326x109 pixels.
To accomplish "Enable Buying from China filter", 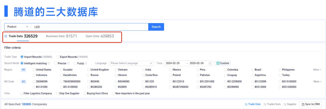I will (x=85, y=93).
